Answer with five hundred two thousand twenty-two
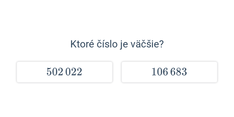234x117 pixels. tap(64, 72)
